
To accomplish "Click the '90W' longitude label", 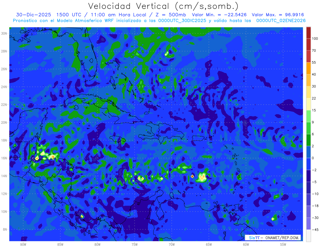I will tap(23, 245).
